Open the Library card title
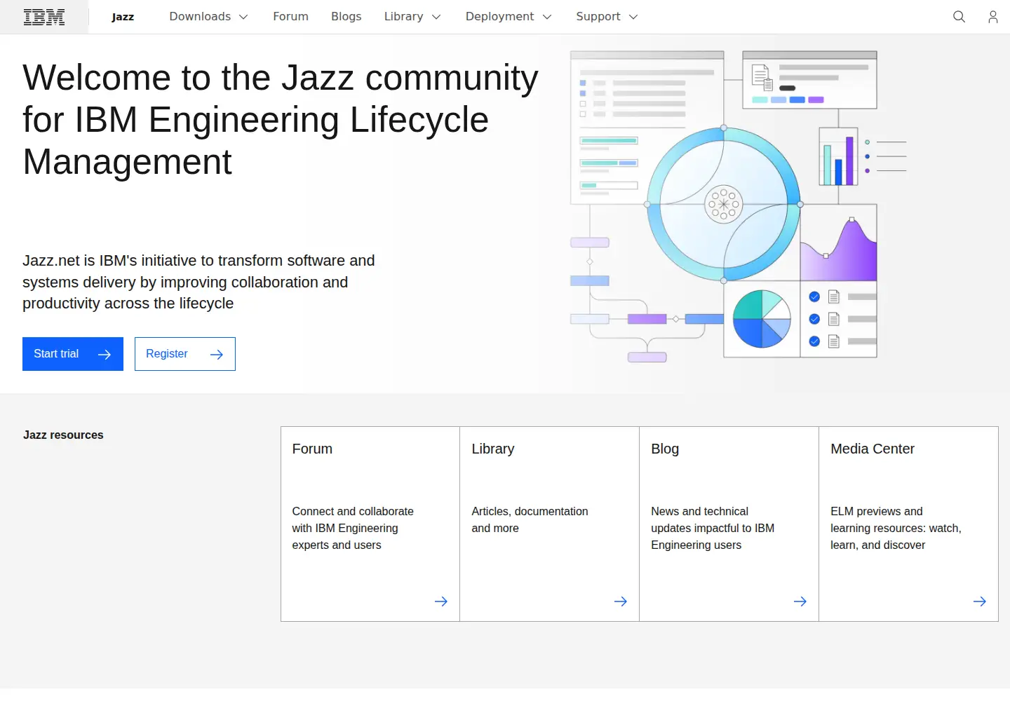This screenshot has height=701, width=1010. pyautogui.click(x=493, y=449)
